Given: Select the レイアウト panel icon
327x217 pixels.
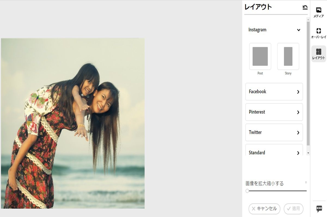Looking at the screenshot, I should point(319,54).
